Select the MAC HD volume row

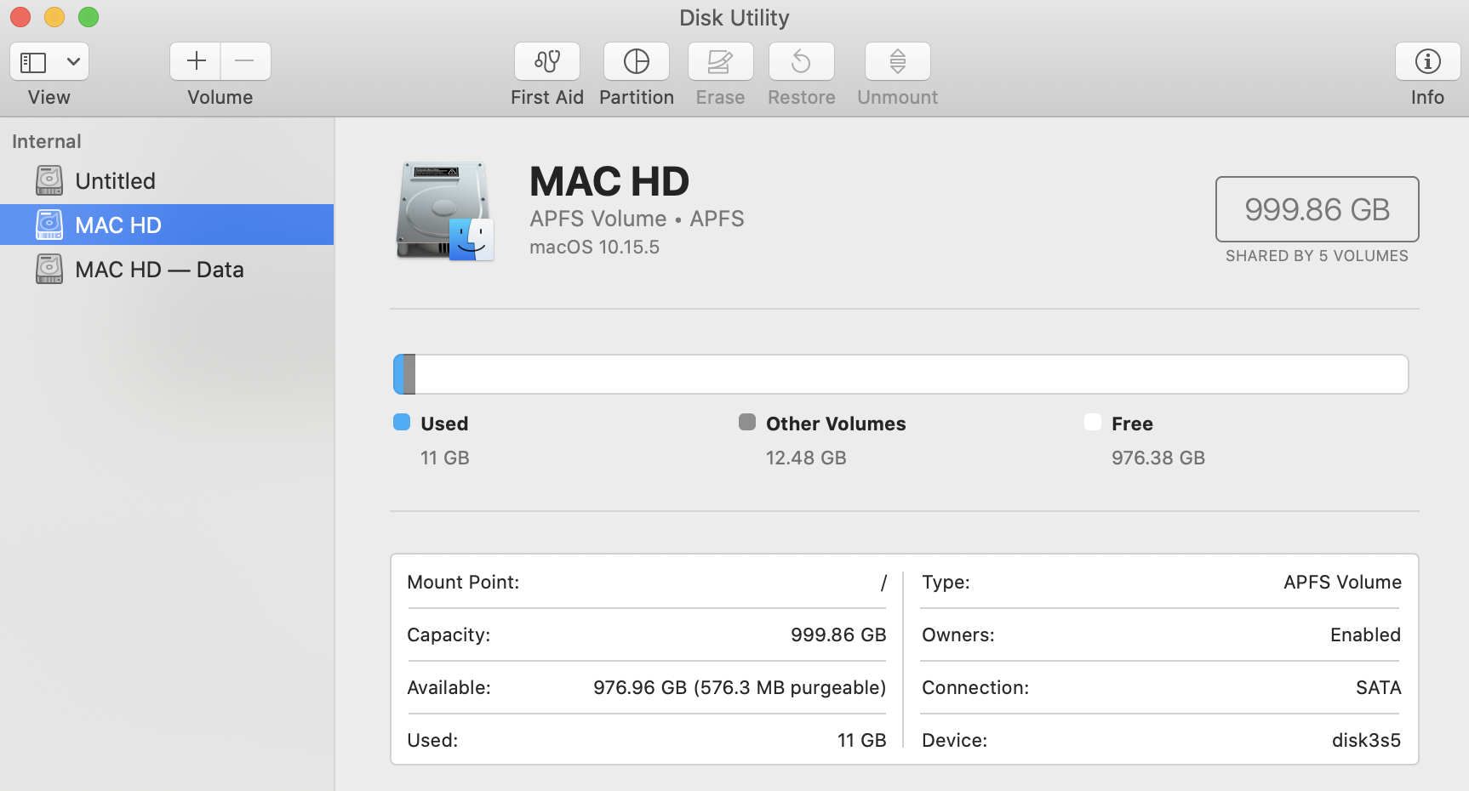click(167, 225)
